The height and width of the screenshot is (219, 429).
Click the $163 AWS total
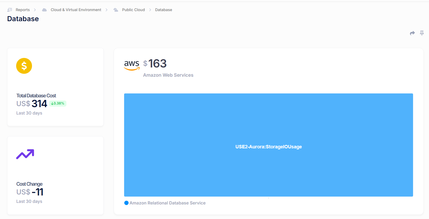[x=155, y=63]
